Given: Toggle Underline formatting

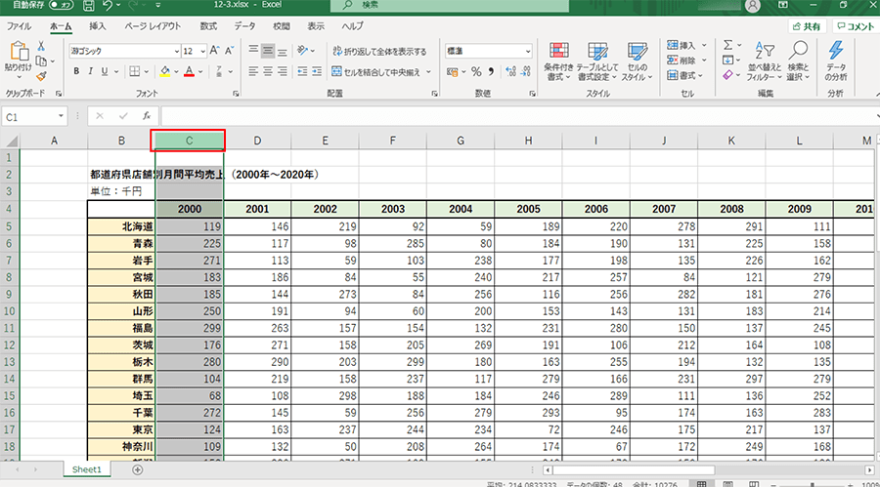Looking at the screenshot, I should (105, 72).
